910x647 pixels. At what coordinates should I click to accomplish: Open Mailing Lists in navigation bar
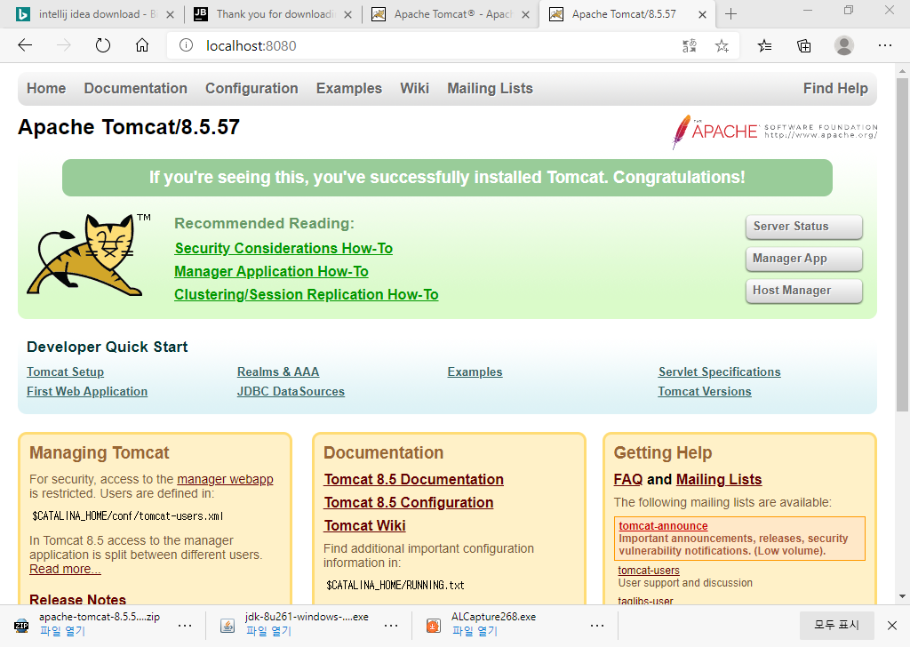[490, 88]
